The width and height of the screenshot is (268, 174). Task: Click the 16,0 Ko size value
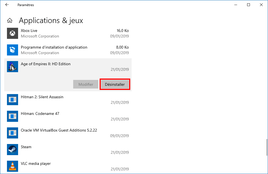[x=123, y=31]
